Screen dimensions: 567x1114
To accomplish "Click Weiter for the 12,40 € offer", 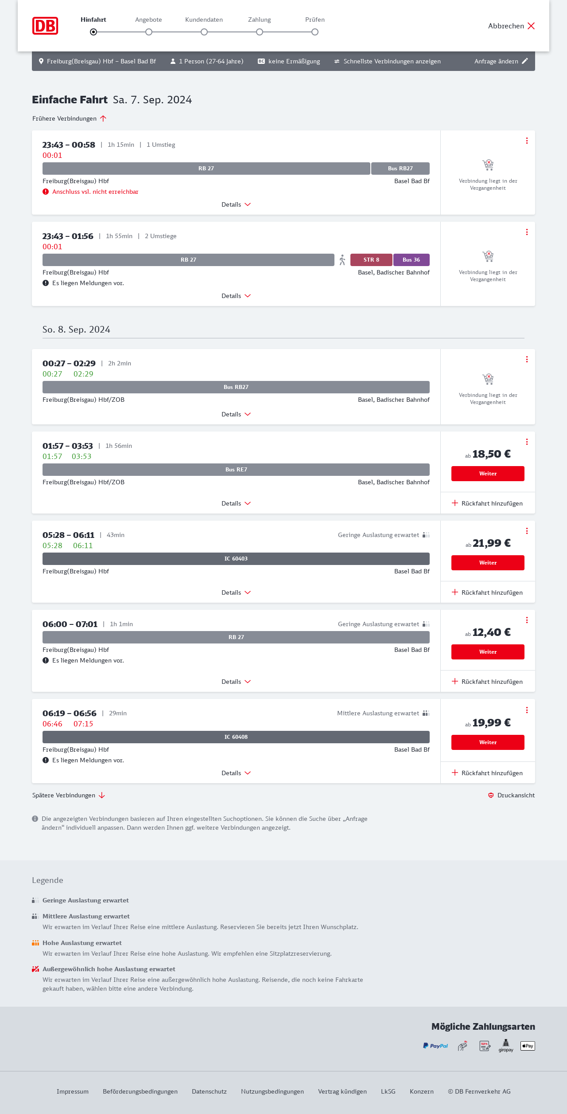I will coord(488,652).
